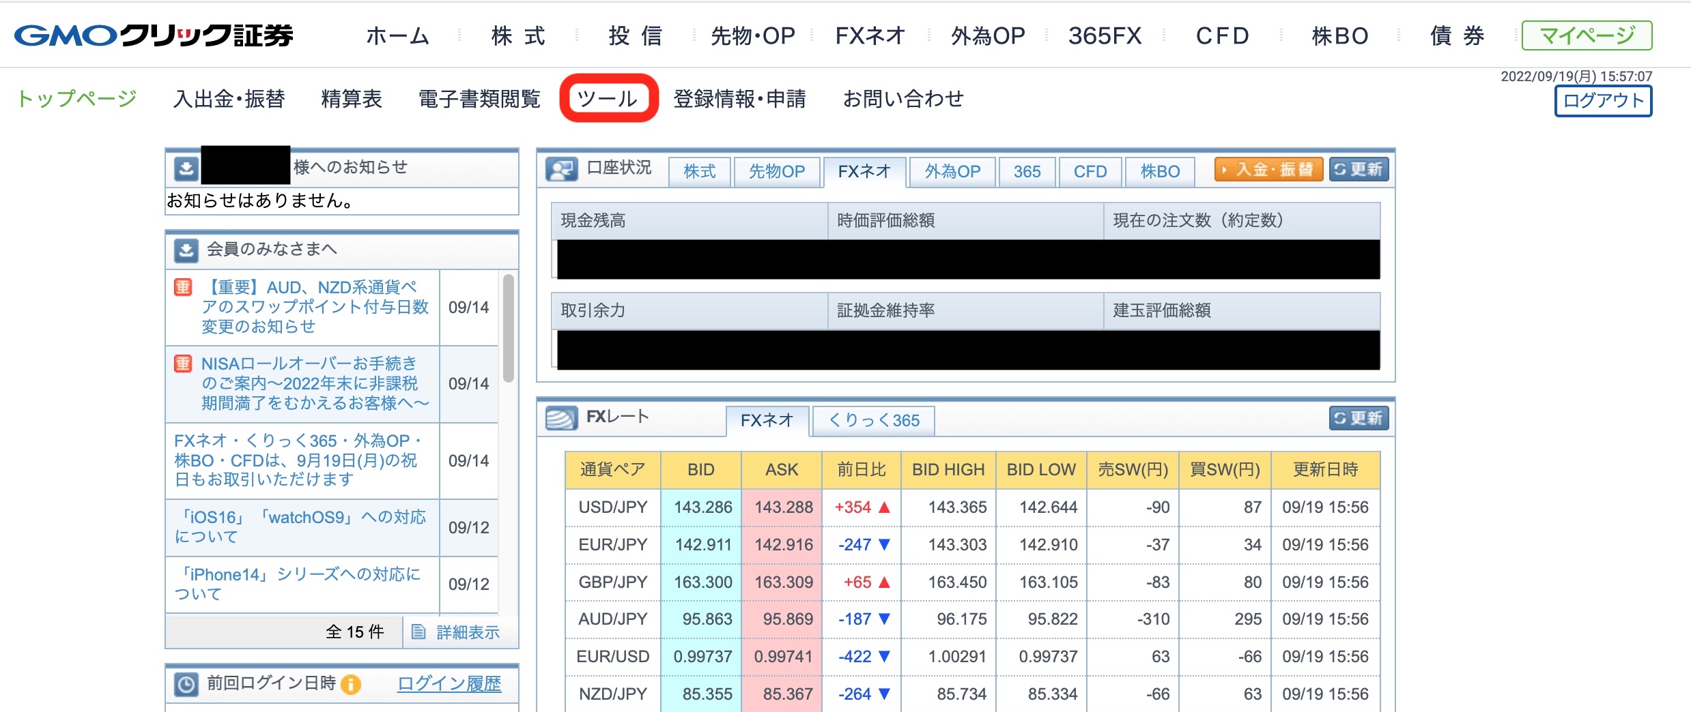Screen dimensions: 1691x712
Task: Open 入出金・振替 in the sub navigation
Action: click(229, 99)
